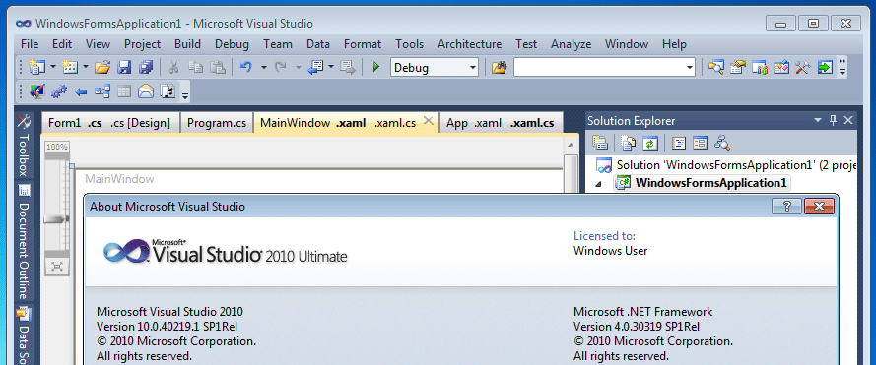Click the Navigate Forward icon

[349, 68]
